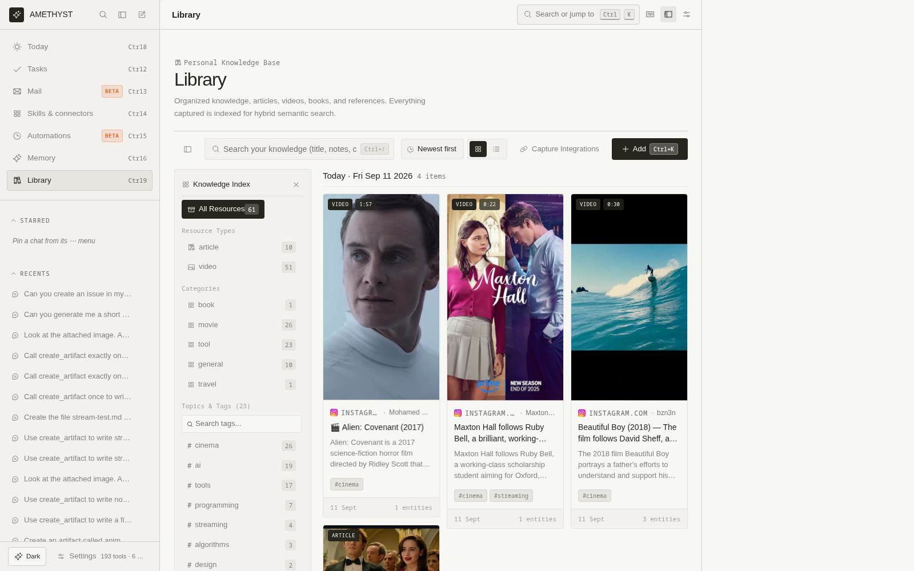The height and width of the screenshot is (571, 914).
Task: Open the Search or jump to box
Action: tap(578, 14)
